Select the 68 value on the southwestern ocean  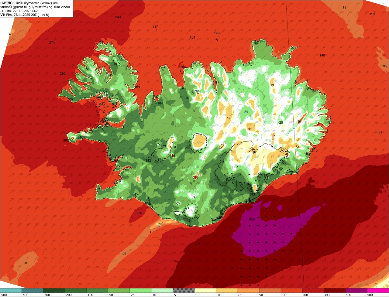(x=124, y=253)
